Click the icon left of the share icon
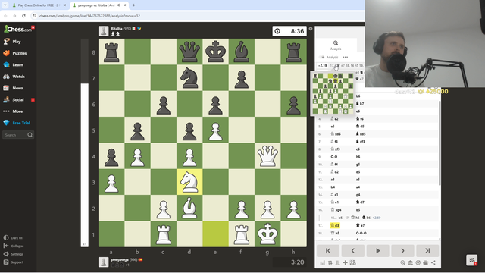 click(x=426, y=263)
